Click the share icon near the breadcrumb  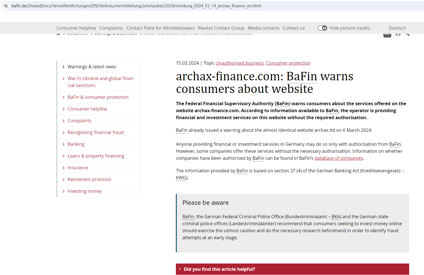pos(407,34)
